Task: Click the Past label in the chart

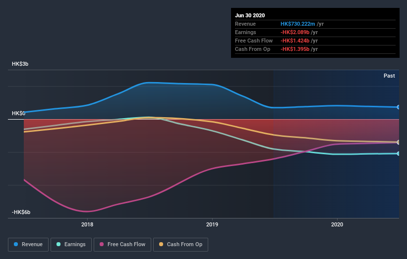Action: click(389, 76)
